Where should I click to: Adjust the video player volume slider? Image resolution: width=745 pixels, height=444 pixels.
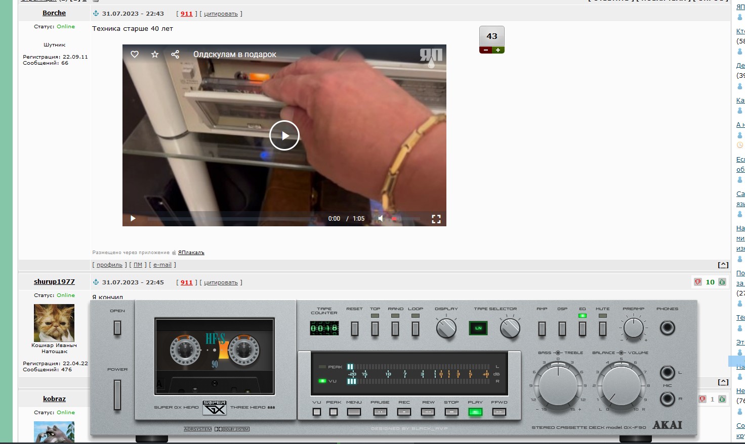pyautogui.click(x=406, y=219)
